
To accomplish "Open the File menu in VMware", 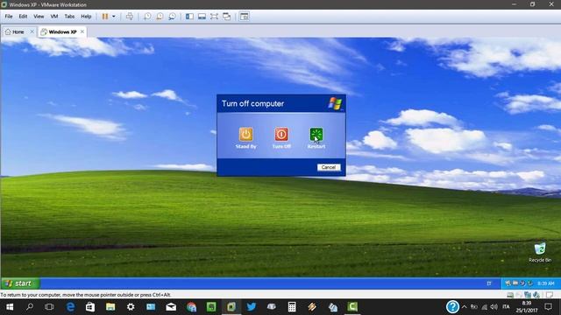I will click(x=9, y=17).
